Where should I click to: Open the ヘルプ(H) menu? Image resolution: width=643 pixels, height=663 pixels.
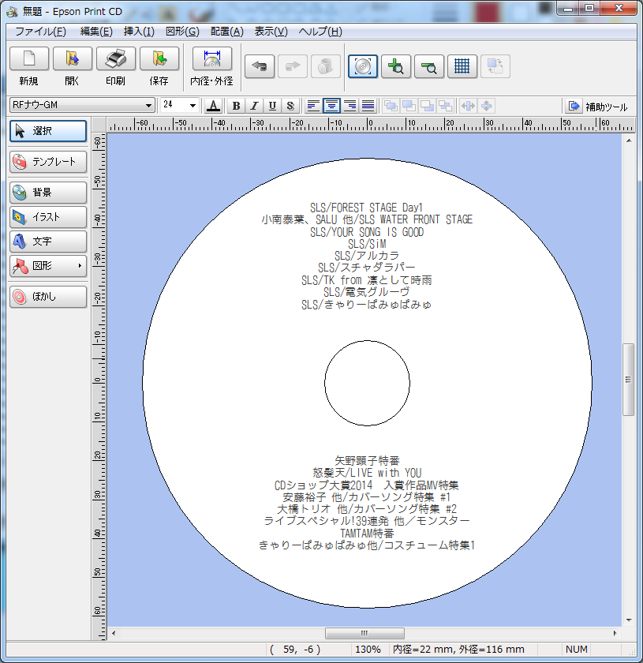click(x=320, y=32)
